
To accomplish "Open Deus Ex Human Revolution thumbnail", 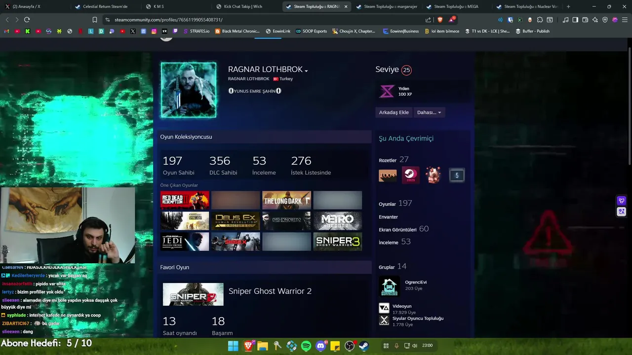I will tap(236, 221).
